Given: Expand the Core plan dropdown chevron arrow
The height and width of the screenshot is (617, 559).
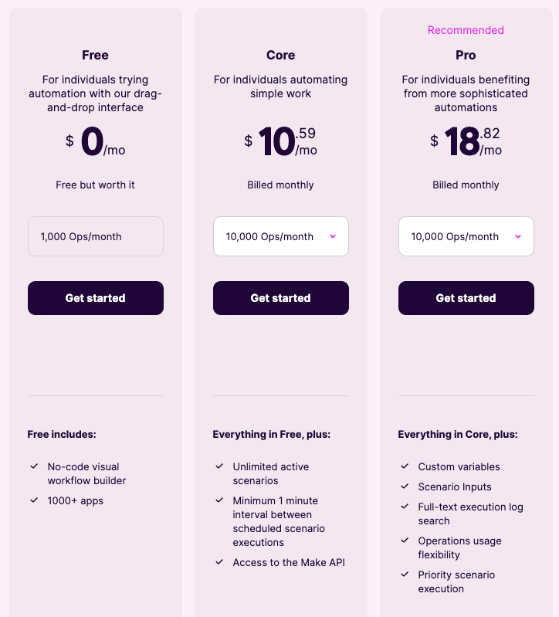Looking at the screenshot, I should pyautogui.click(x=333, y=236).
